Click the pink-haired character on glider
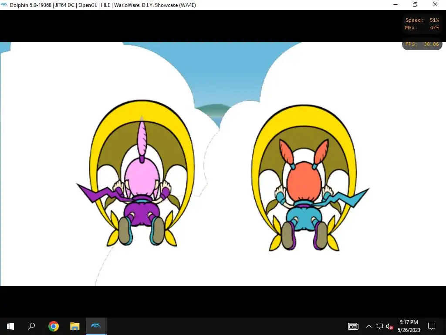The width and height of the screenshot is (446, 335). [142, 182]
